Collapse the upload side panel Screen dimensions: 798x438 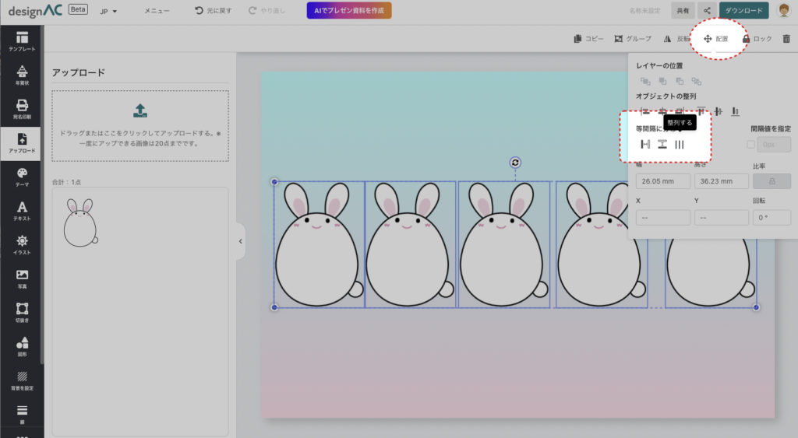tap(240, 241)
